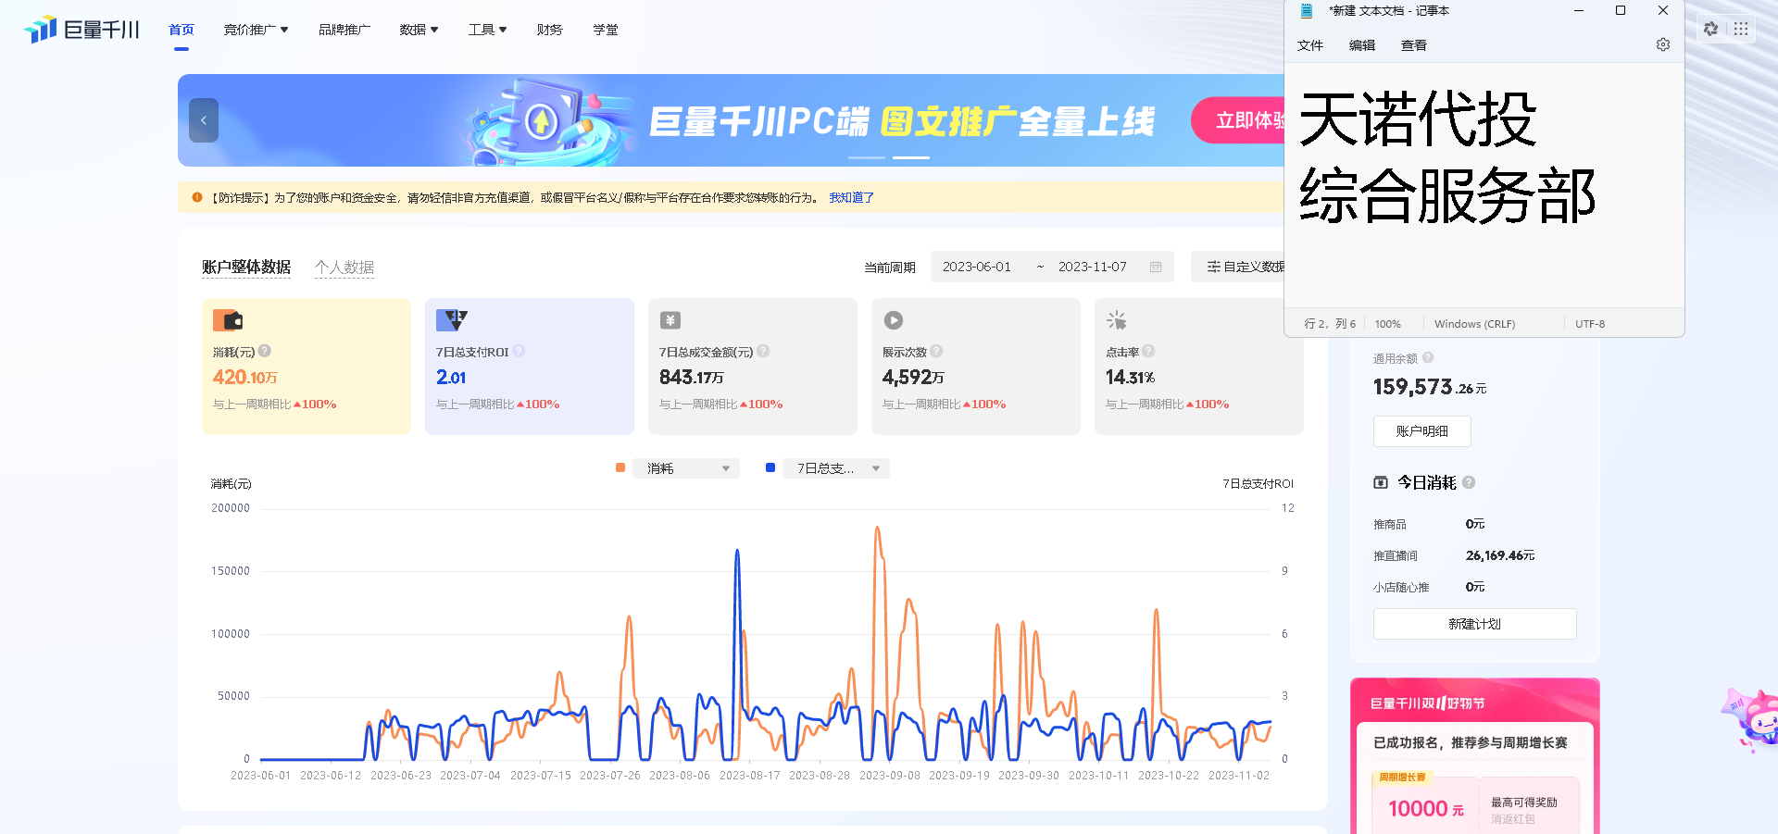Click the 巨量千川双11好物节 promo card
Image resolution: width=1778 pixels, height=834 pixels.
point(1475,756)
